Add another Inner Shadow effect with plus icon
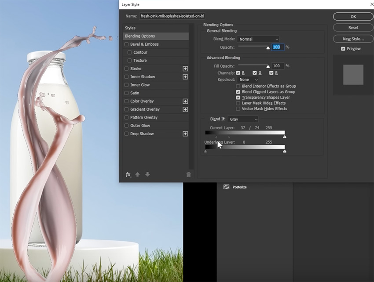Viewport: 374px width, 282px height. click(185, 77)
